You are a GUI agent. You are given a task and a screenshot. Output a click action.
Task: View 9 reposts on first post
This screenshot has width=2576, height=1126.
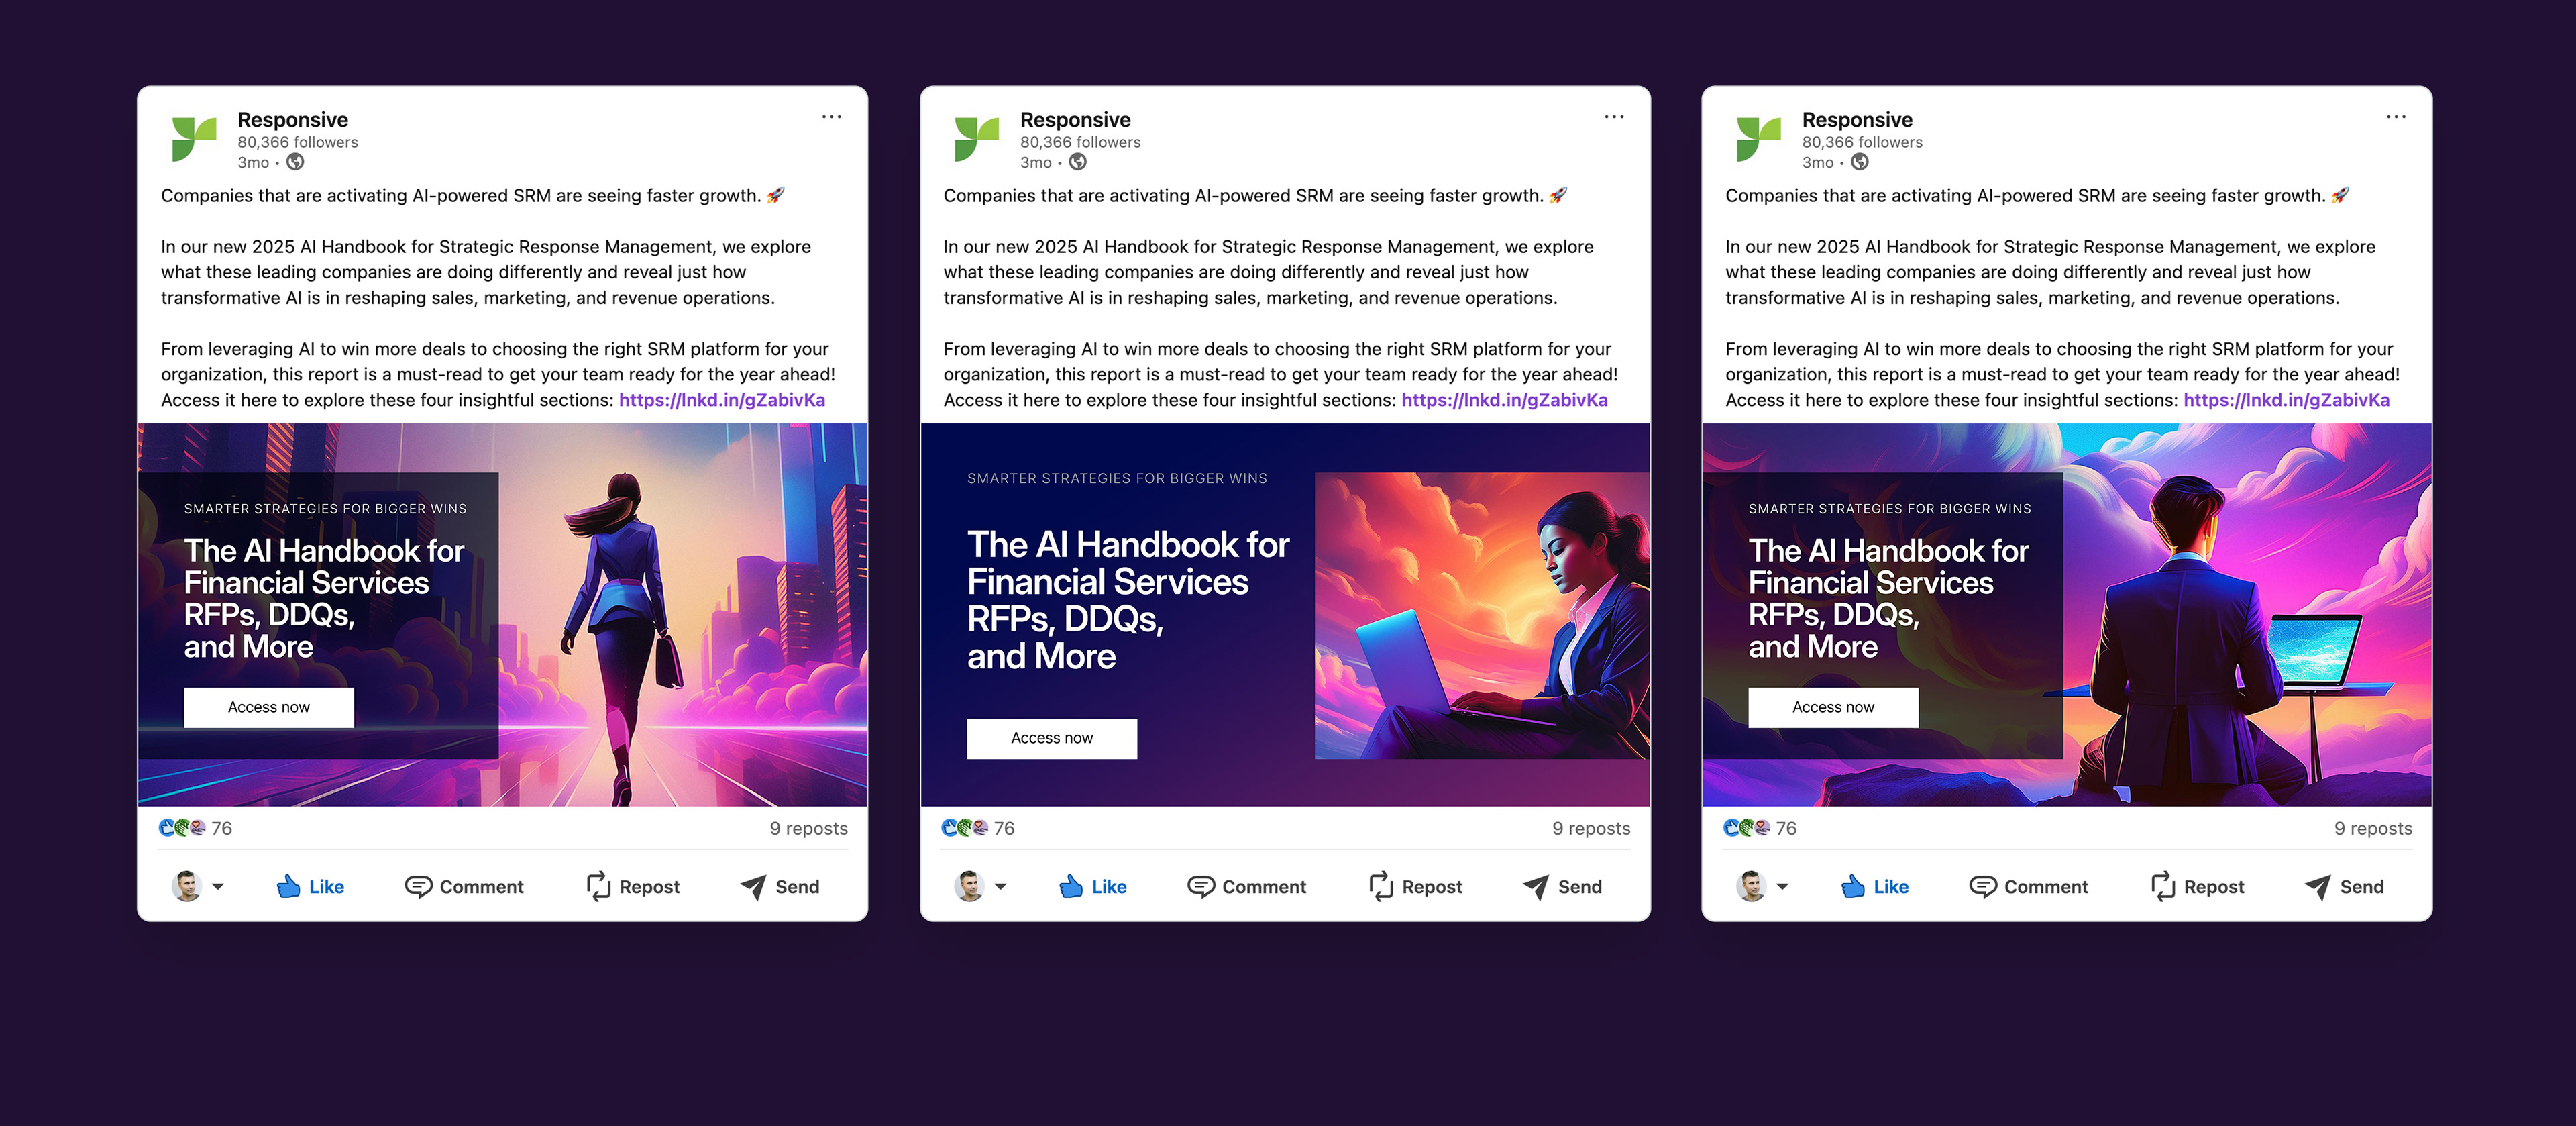pos(808,828)
